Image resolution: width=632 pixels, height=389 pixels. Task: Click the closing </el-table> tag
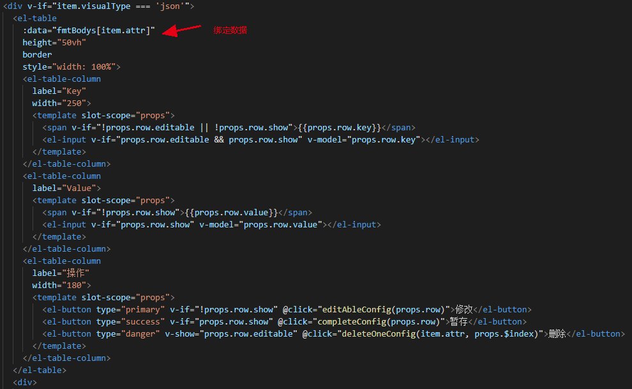point(40,370)
